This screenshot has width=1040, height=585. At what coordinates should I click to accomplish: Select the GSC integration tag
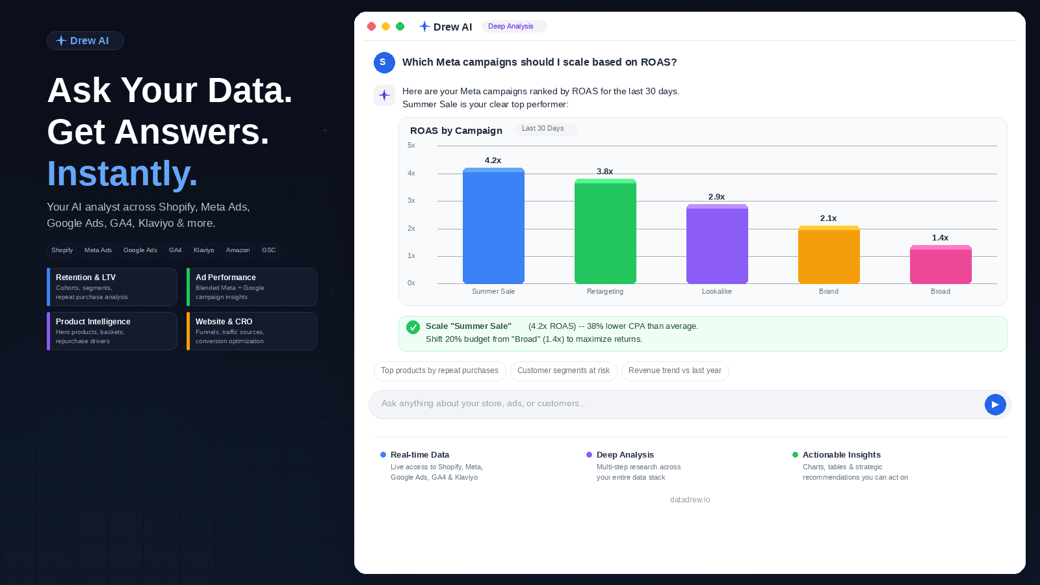coord(269,250)
